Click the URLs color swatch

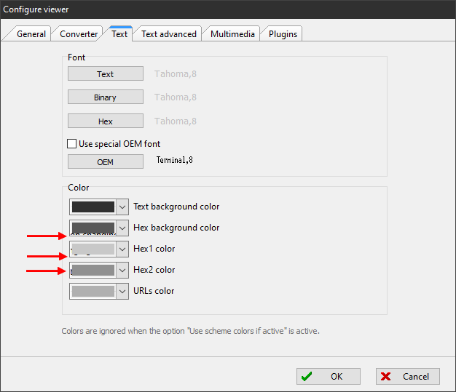click(x=93, y=291)
